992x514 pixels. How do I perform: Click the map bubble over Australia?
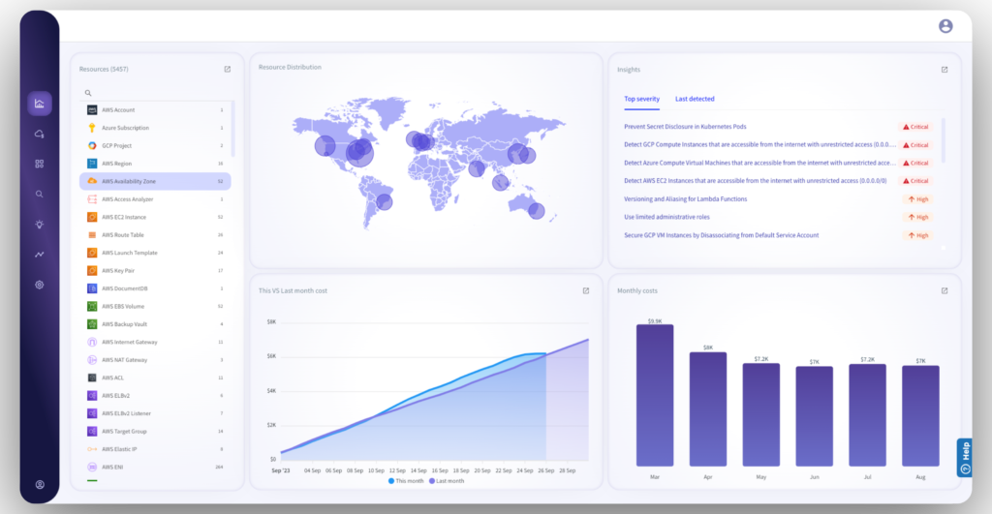pyautogui.click(x=537, y=211)
